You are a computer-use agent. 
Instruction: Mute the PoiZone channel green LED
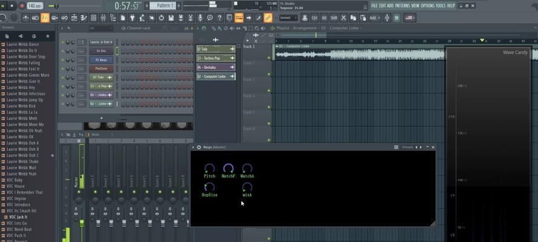(62, 68)
